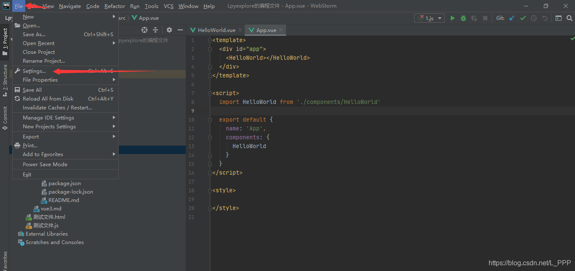Expand New Projects Settings submenu

pyautogui.click(x=65, y=127)
